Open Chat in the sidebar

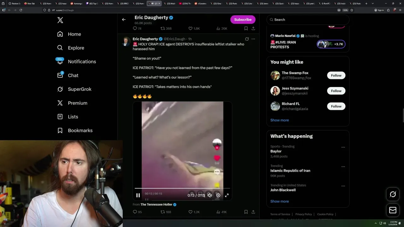[68, 75]
